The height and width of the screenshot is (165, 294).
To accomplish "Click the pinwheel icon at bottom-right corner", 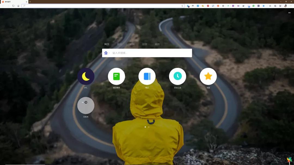I will pos(289,160).
